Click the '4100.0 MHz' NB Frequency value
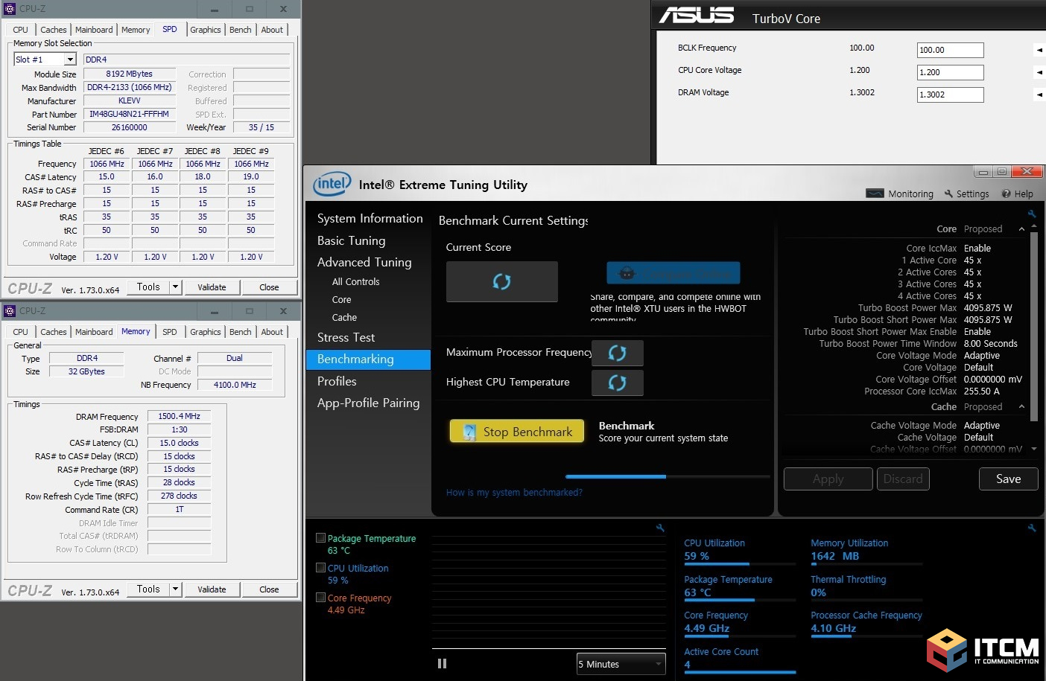 pos(235,385)
